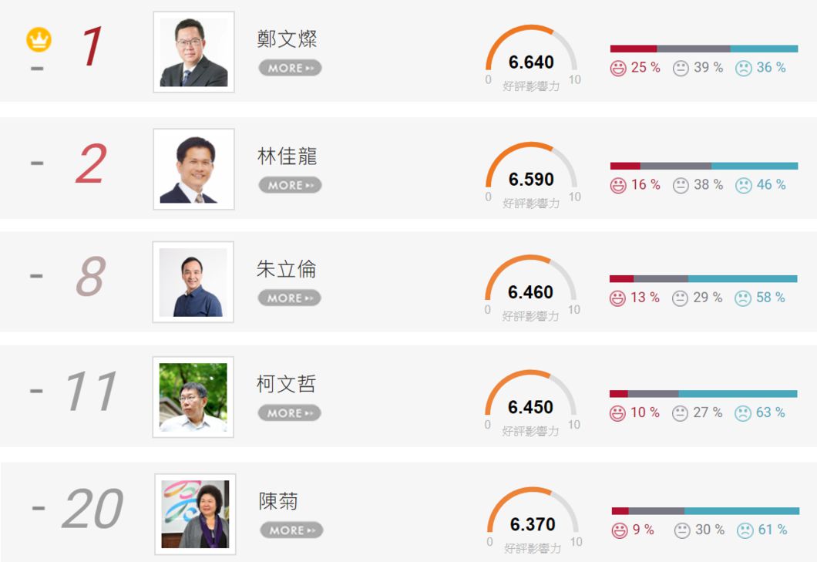This screenshot has height=562, width=817.
Task: Click the sad face icon next to 46 %
Action: coord(744,185)
